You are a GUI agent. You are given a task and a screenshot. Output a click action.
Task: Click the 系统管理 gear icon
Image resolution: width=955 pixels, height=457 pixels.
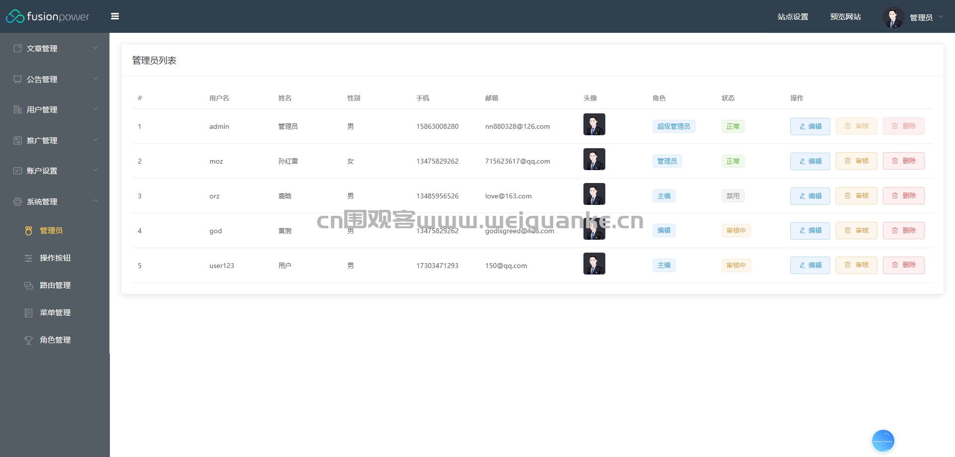[17, 201]
